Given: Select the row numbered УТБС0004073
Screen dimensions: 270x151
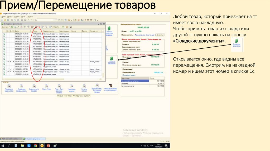Looking at the screenshot, I should tap(52, 41).
